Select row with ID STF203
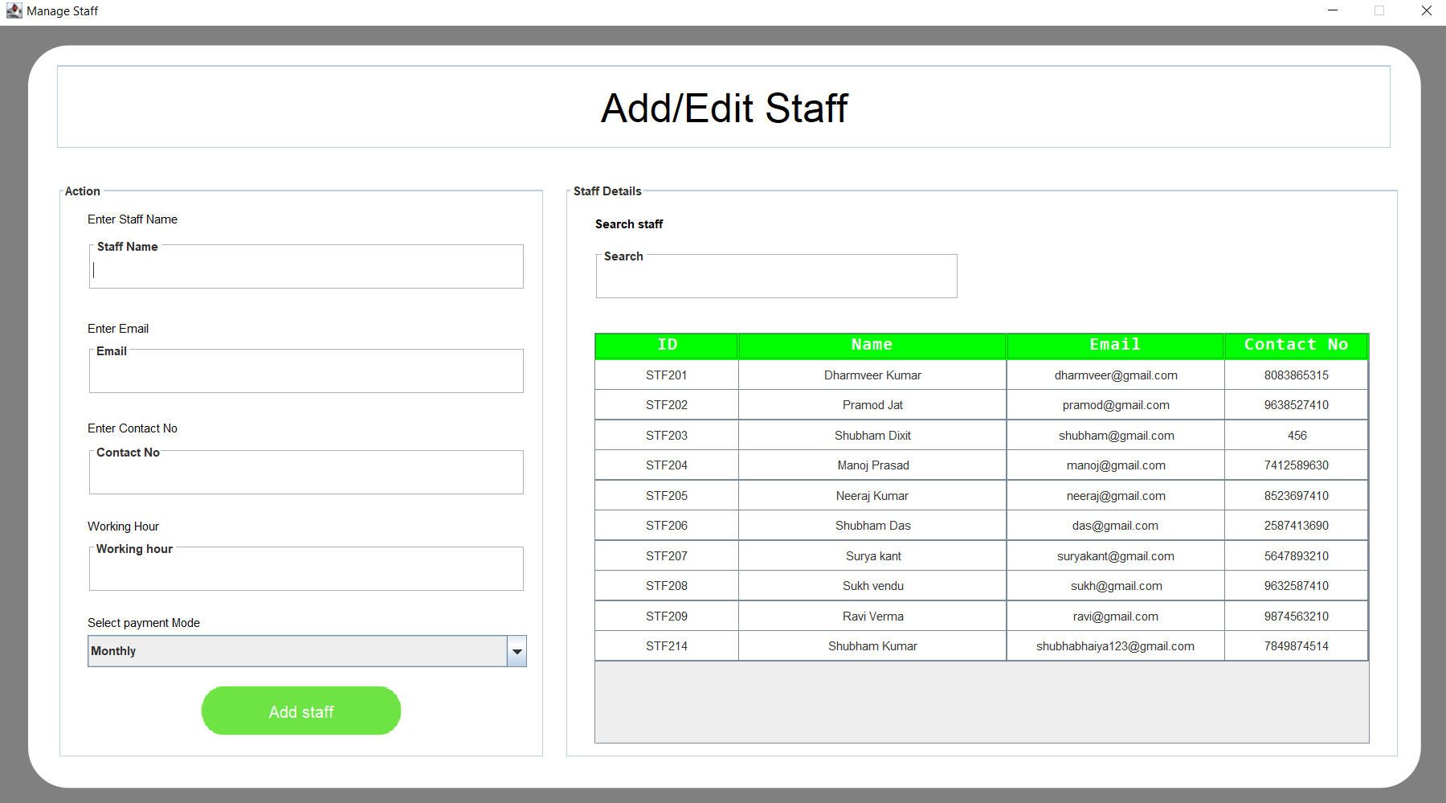This screenshot has height=803, width=1446. 667,436
